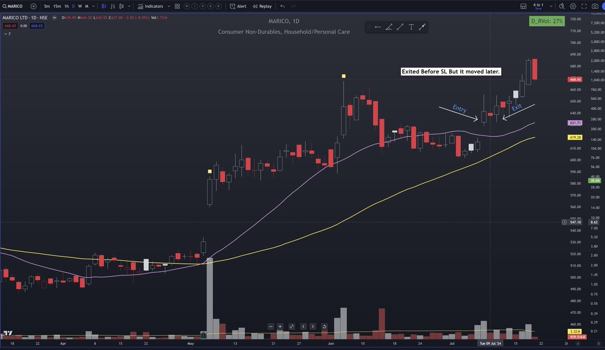Click the circled W quick button
Viewport: 605px width, 350px height.
click(x=188, y=7)
